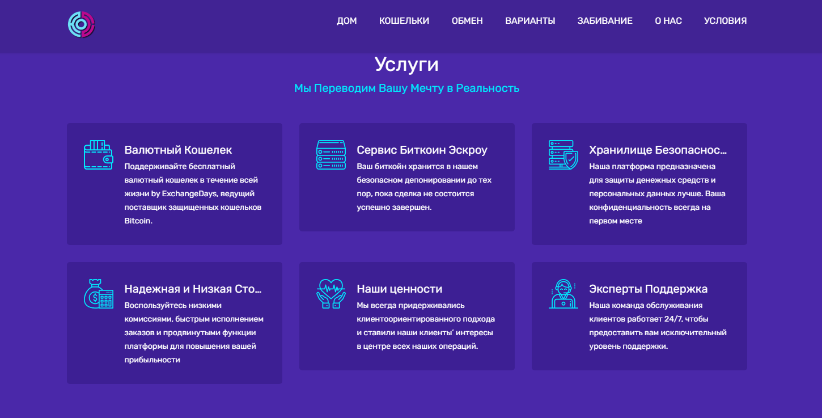822x418 pixels.
Task: Click the Наши ценности card title
Action: click(x=399, y=289)
